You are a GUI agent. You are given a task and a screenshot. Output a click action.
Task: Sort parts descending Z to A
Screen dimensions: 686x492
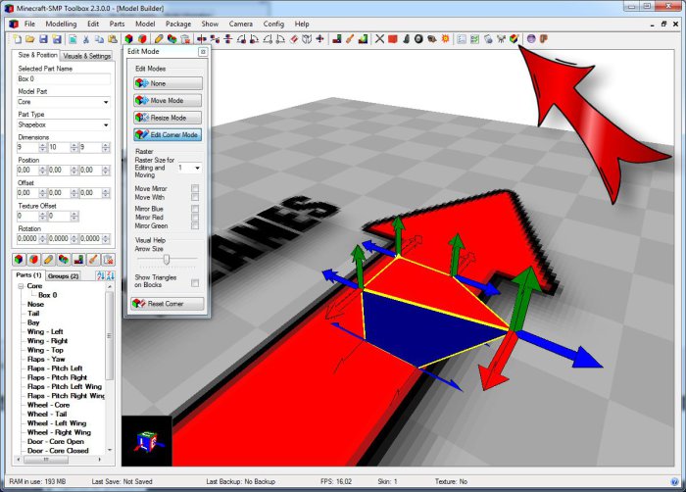click(x=110, y=275)
